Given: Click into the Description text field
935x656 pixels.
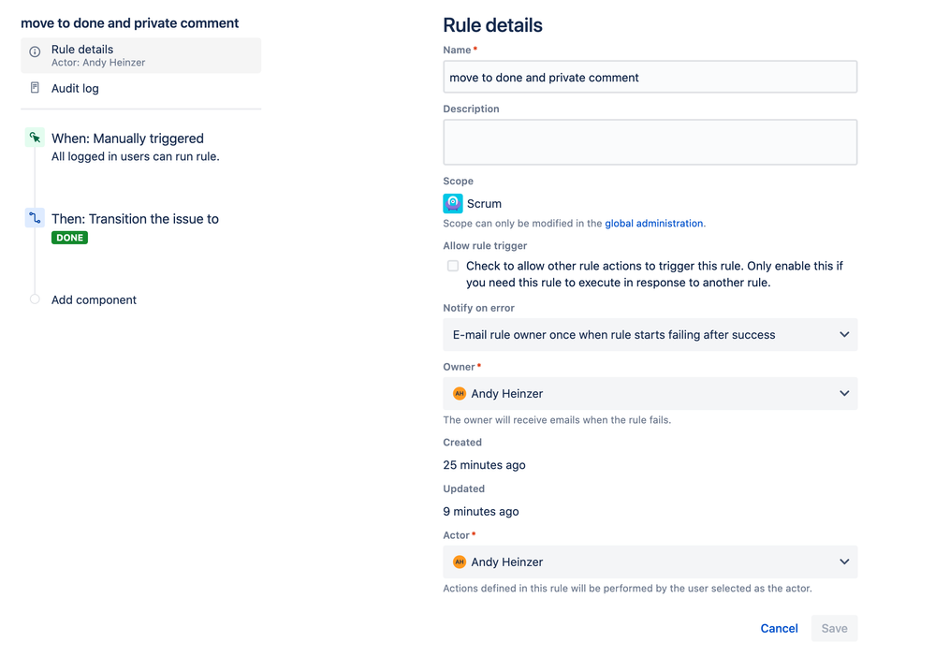Looking at the screenshot, I should click(x=650, y=142).
